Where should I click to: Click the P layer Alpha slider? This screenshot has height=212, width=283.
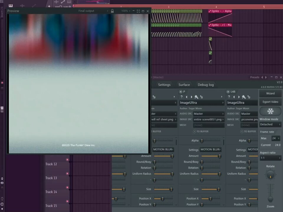click(x=210, y=141)
